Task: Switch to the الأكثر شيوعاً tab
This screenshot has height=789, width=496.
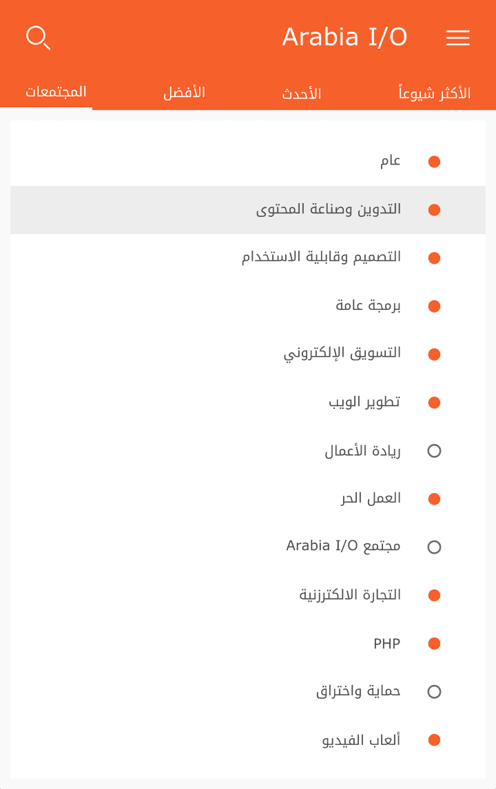Action: point(435,94)
